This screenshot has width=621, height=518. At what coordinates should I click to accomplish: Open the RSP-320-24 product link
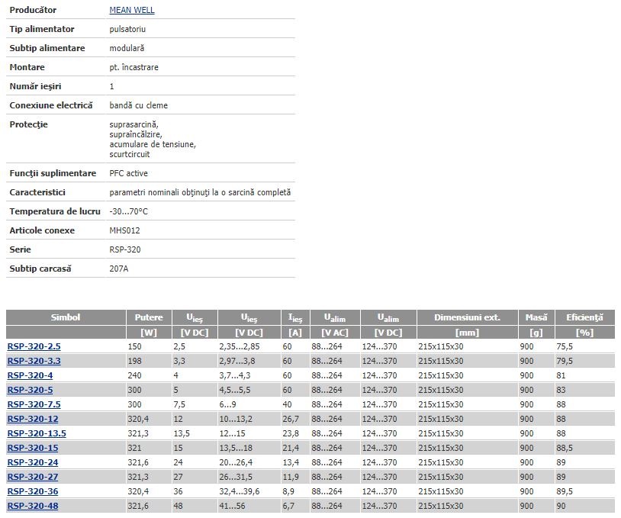click(32, 462)
